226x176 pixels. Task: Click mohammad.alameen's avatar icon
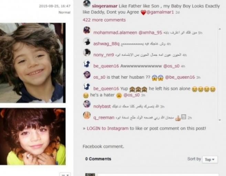tap(87, 30)
